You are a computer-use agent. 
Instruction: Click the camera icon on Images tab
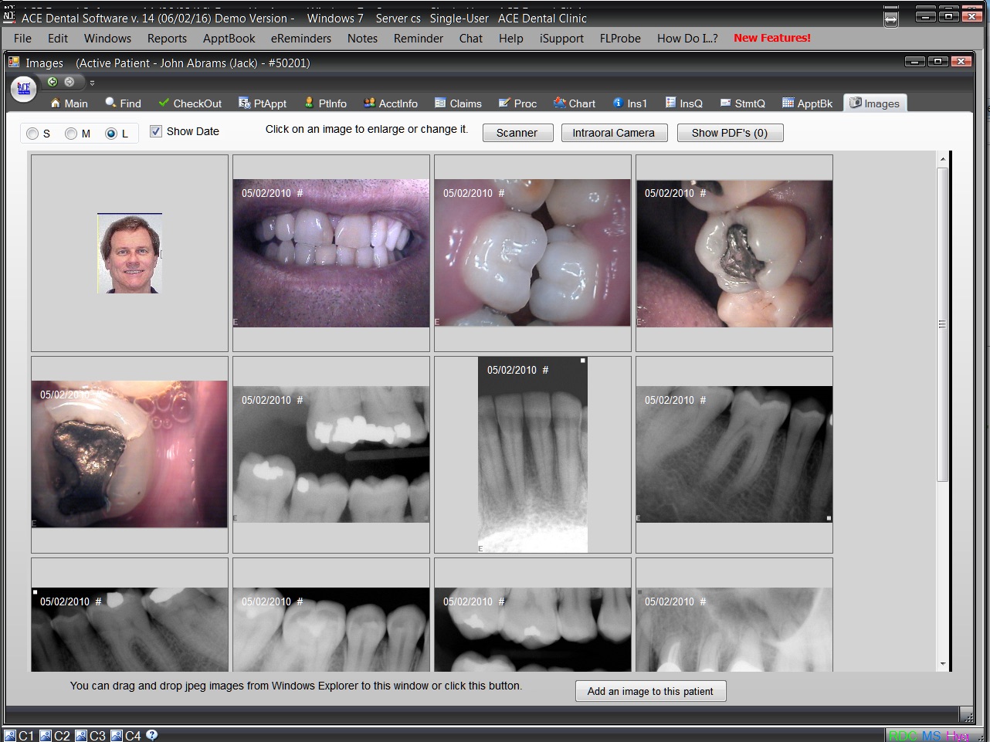point(856,103)
